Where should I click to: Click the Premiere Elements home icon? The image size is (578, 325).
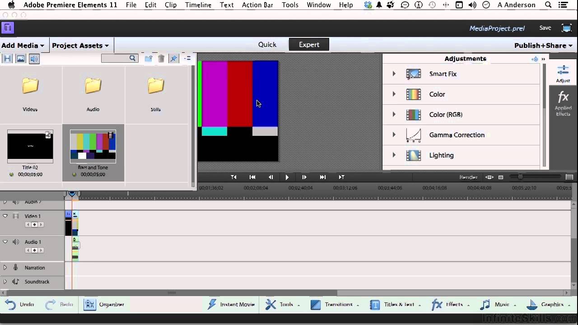8,28
